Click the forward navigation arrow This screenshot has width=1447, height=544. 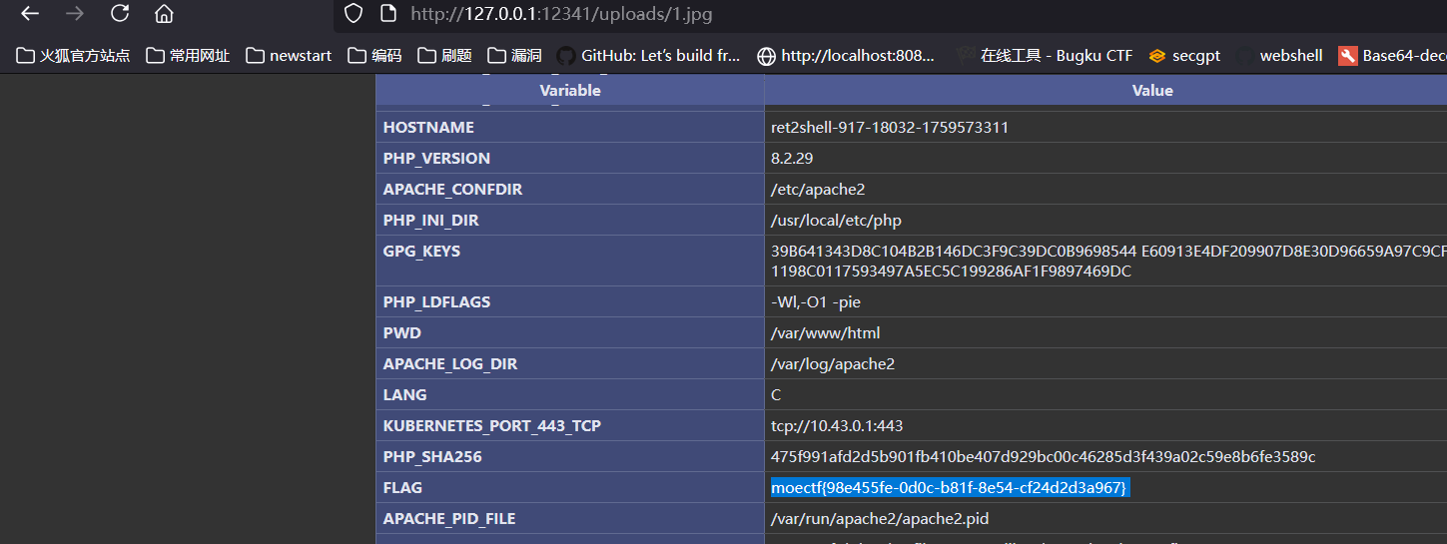75,14
